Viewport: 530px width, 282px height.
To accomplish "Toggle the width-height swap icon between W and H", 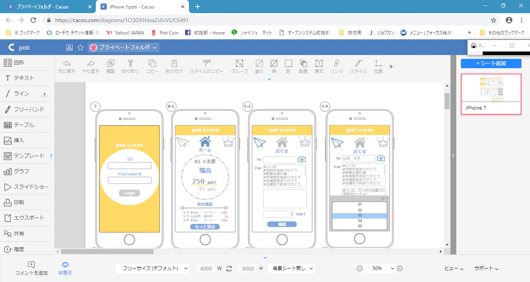I will coord(229,268).
